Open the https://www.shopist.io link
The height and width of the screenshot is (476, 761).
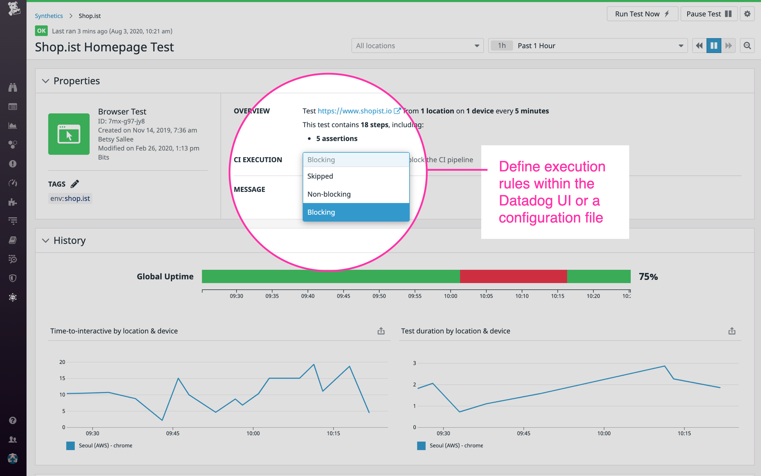[x=354, y=111]
